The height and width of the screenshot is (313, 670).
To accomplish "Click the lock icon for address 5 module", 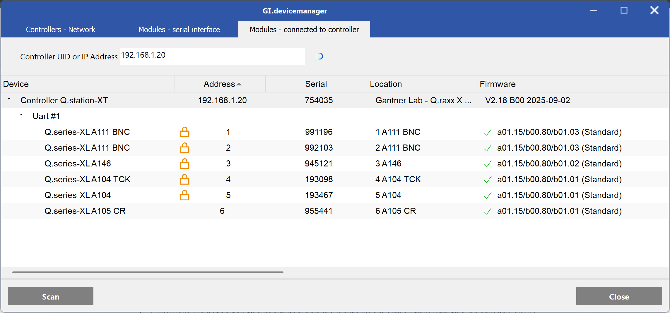I will 184,195.
